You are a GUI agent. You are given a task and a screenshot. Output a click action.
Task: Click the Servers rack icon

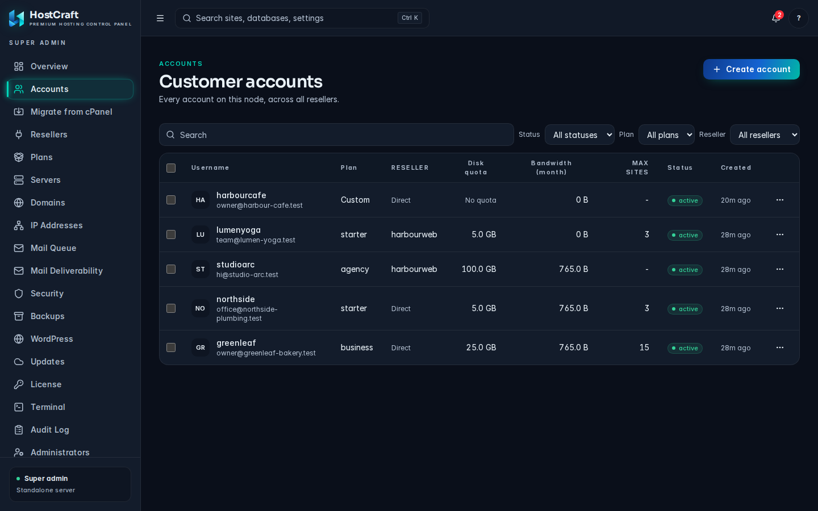click(19, 180)
